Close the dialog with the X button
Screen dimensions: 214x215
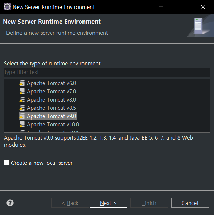(x=203, y=7)
